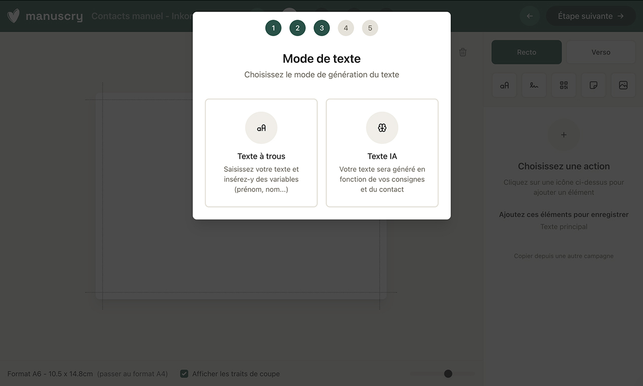Click the plus icon above Choisissez une action
This screenshot has height=386, width=643.
(564, 135)
